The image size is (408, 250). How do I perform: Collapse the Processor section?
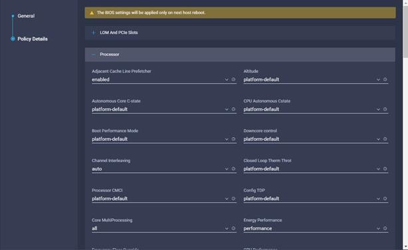240,55
